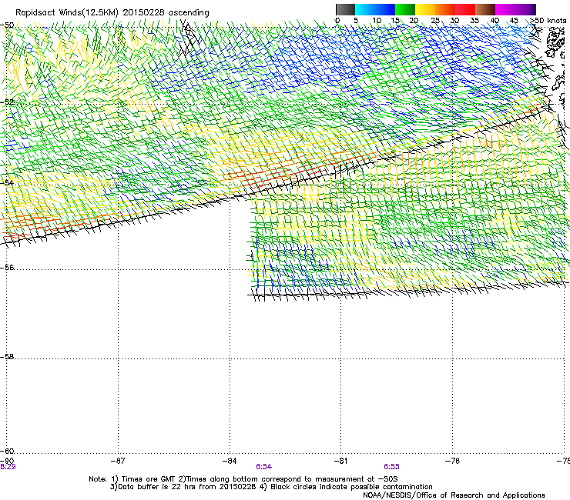Screen dimensions: 570x500
Task: Click the "NOAA/NESDIS/Office of Research and Applications" credit
Action: point(454,495)
